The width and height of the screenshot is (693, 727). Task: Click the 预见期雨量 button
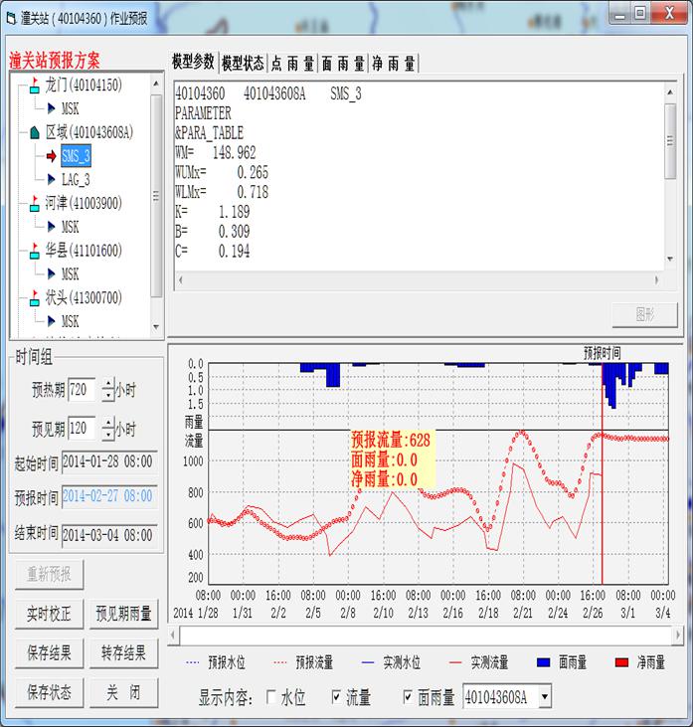(x=123, y=614)
